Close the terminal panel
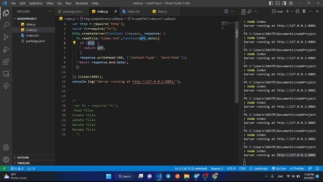 tap(317, 11)
